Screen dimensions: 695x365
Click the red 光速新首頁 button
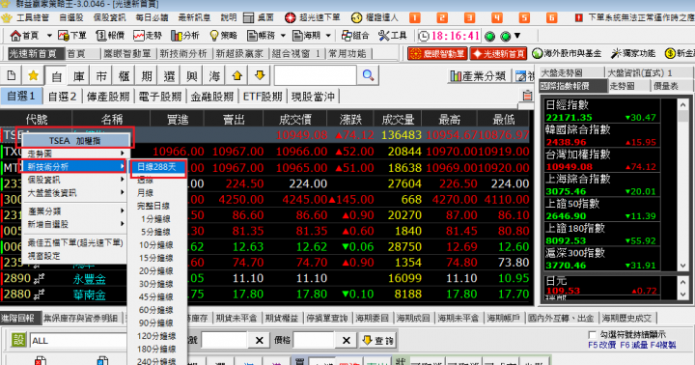498,54
